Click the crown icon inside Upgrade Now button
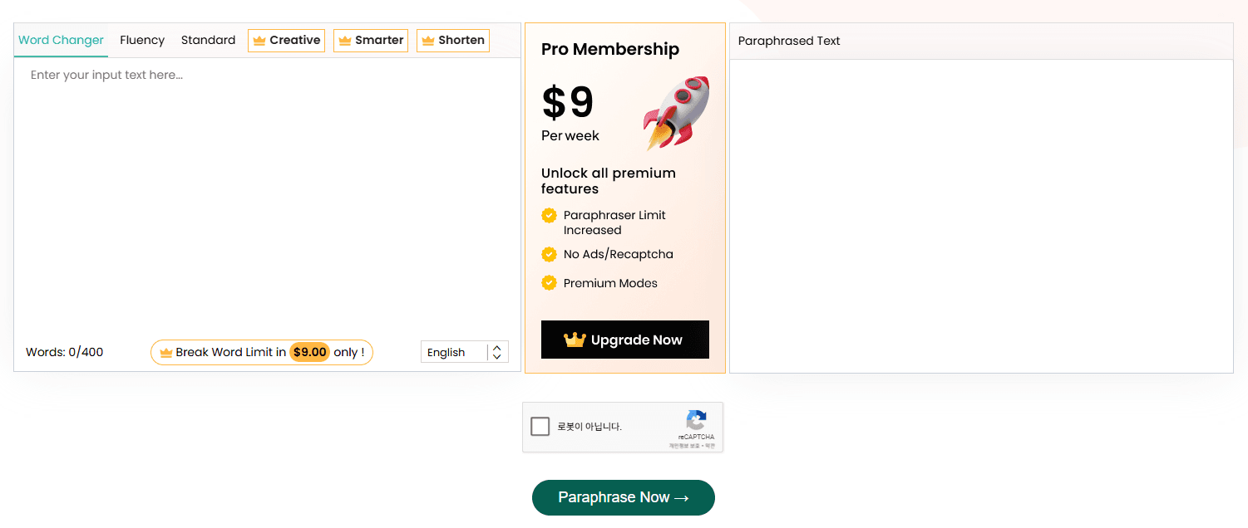Screen dimensions: 1248x528 573,339
